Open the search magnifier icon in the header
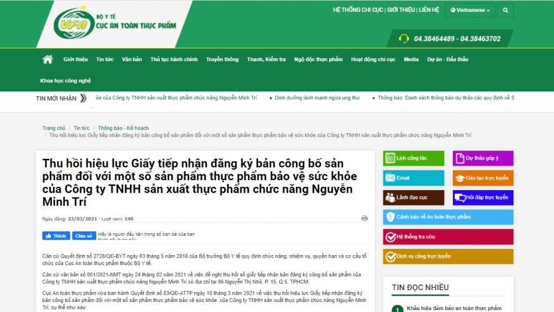This screenshot has height=312, width=554. (505, 10)
